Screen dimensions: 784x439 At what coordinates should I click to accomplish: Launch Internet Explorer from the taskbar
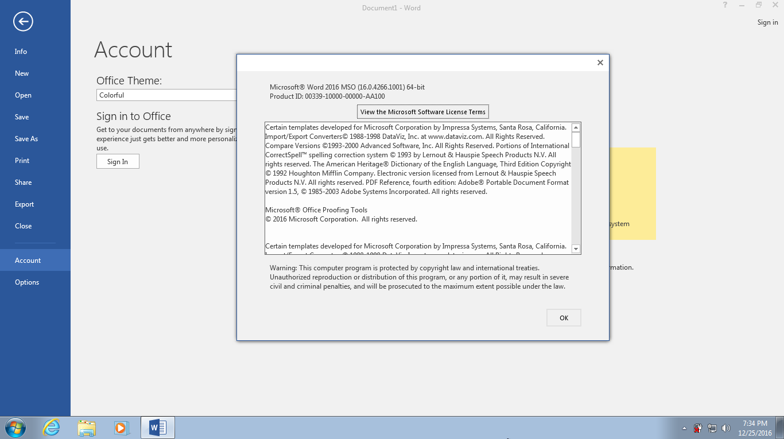(52, 428)
